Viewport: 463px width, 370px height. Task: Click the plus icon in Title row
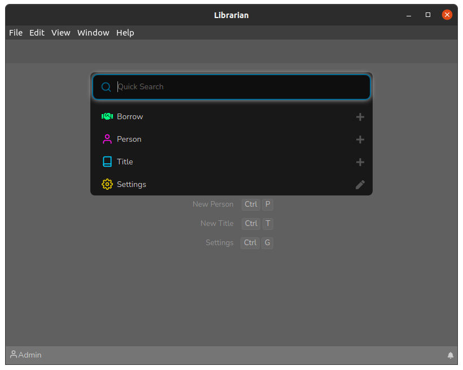(360, 162)
